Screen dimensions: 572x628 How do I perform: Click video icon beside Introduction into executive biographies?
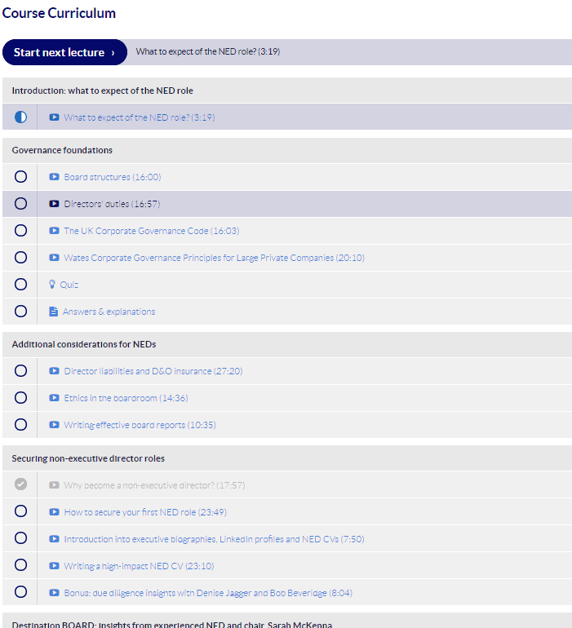54,538
